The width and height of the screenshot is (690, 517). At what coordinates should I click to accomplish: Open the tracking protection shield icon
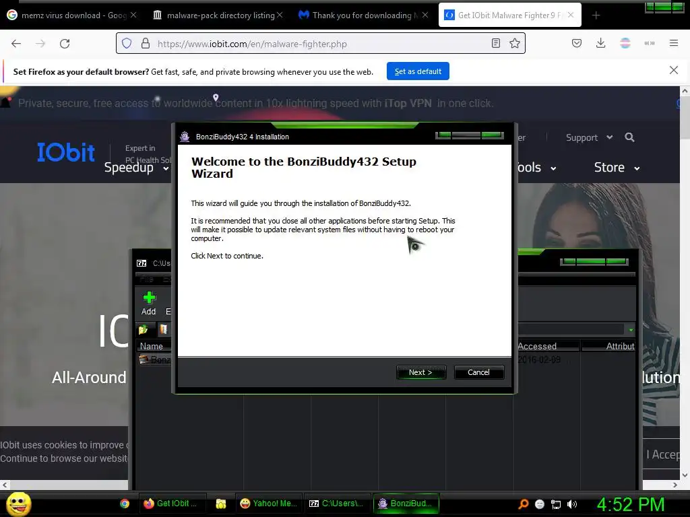point(127,44)
